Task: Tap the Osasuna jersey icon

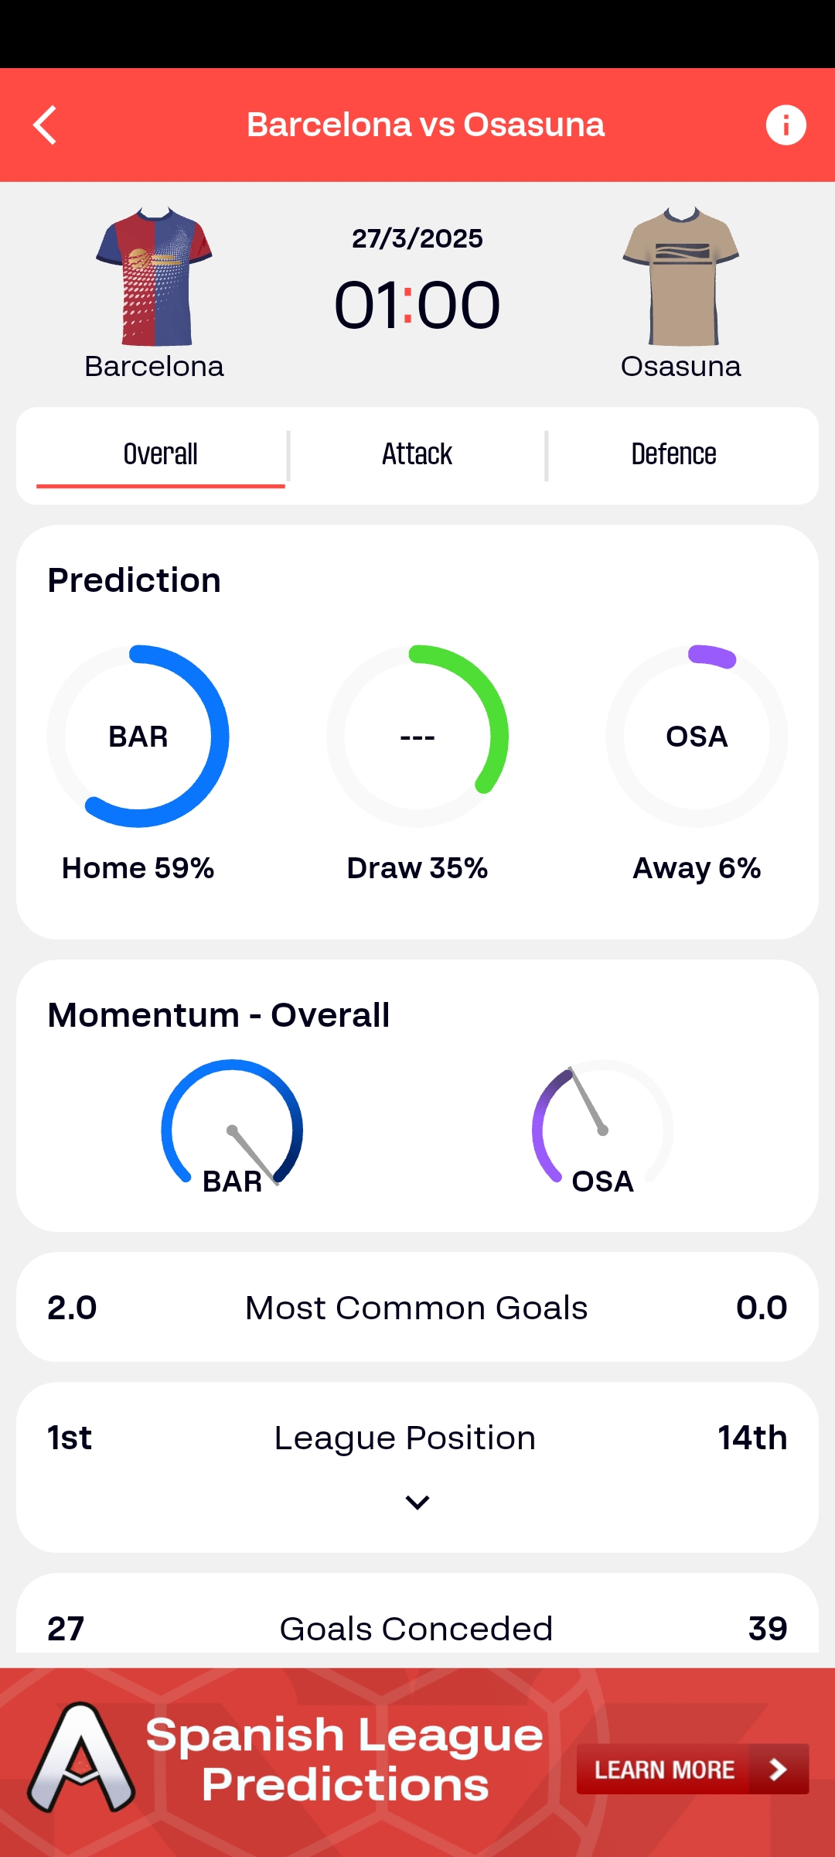Action: tap(681, 276)
